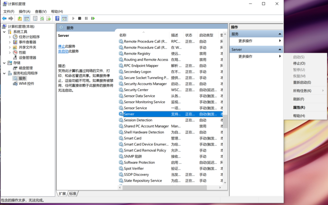Toggle the show/hide action pane icon
Image resolution: width=328 pixels, height=205 pixels.
coord(64,18)
